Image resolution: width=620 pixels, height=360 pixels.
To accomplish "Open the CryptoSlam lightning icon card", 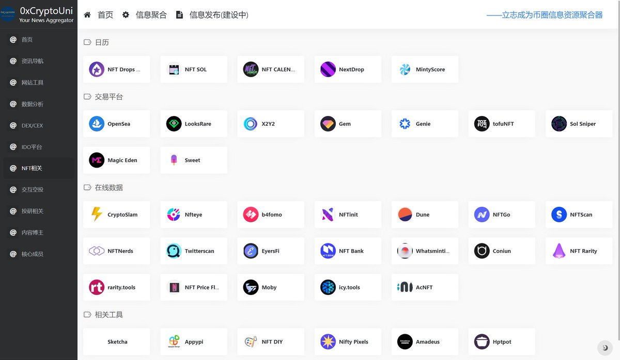I will coord(116,215).
